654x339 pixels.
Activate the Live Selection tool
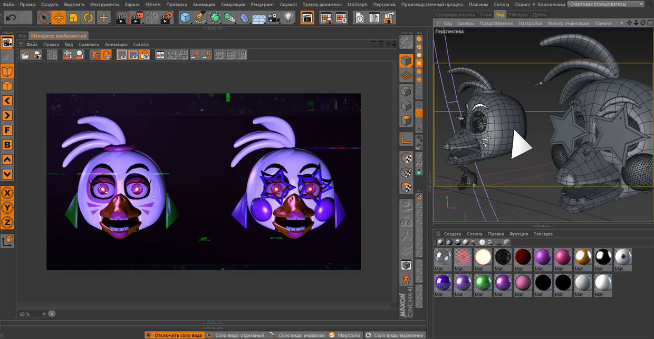(x=43, y=17)
